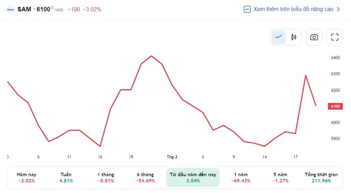
Task: Select 'Tổng thời gian' time range
Action: click(x=321, y=177)
